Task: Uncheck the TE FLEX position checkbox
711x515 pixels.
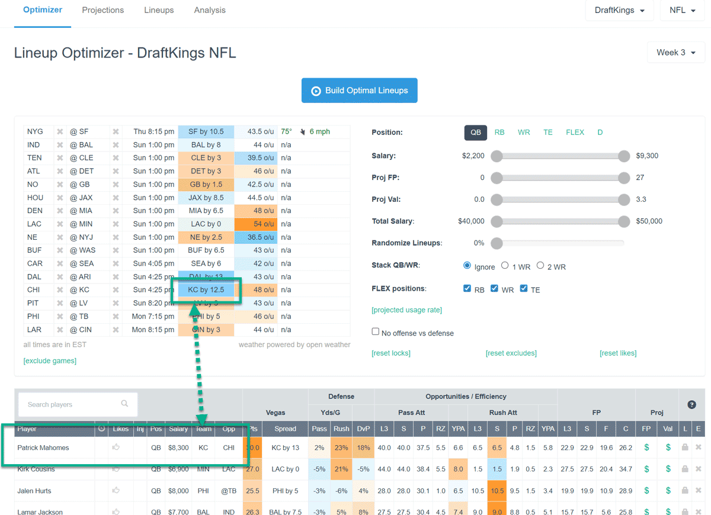Action: 524,288
